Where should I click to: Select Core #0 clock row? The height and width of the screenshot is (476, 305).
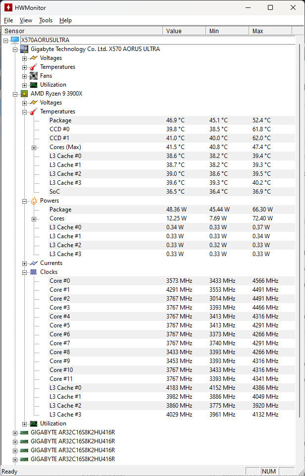[x=172, y=281]
